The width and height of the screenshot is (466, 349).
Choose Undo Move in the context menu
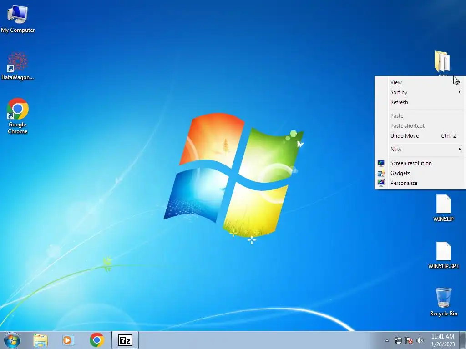(420, 136)
